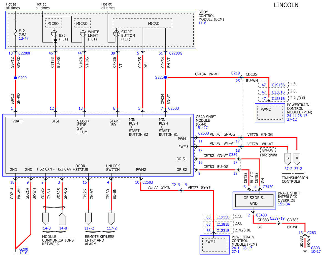Click the off-page connector below CPL26 GN-VT
The image size is (333, 257).
pos(88,218)
